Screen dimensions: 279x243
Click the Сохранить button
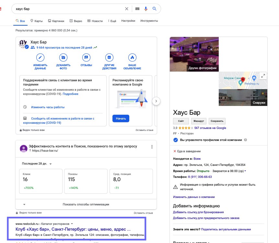(217, 121)
